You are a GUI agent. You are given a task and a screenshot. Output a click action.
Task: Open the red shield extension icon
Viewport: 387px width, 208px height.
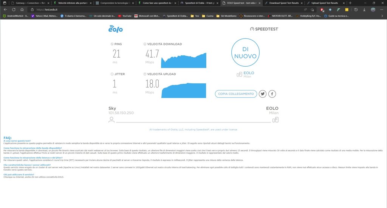322,9
